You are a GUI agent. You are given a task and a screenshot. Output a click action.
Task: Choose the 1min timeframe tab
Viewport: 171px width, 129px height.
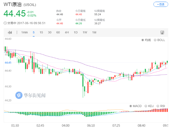point(24,32)
